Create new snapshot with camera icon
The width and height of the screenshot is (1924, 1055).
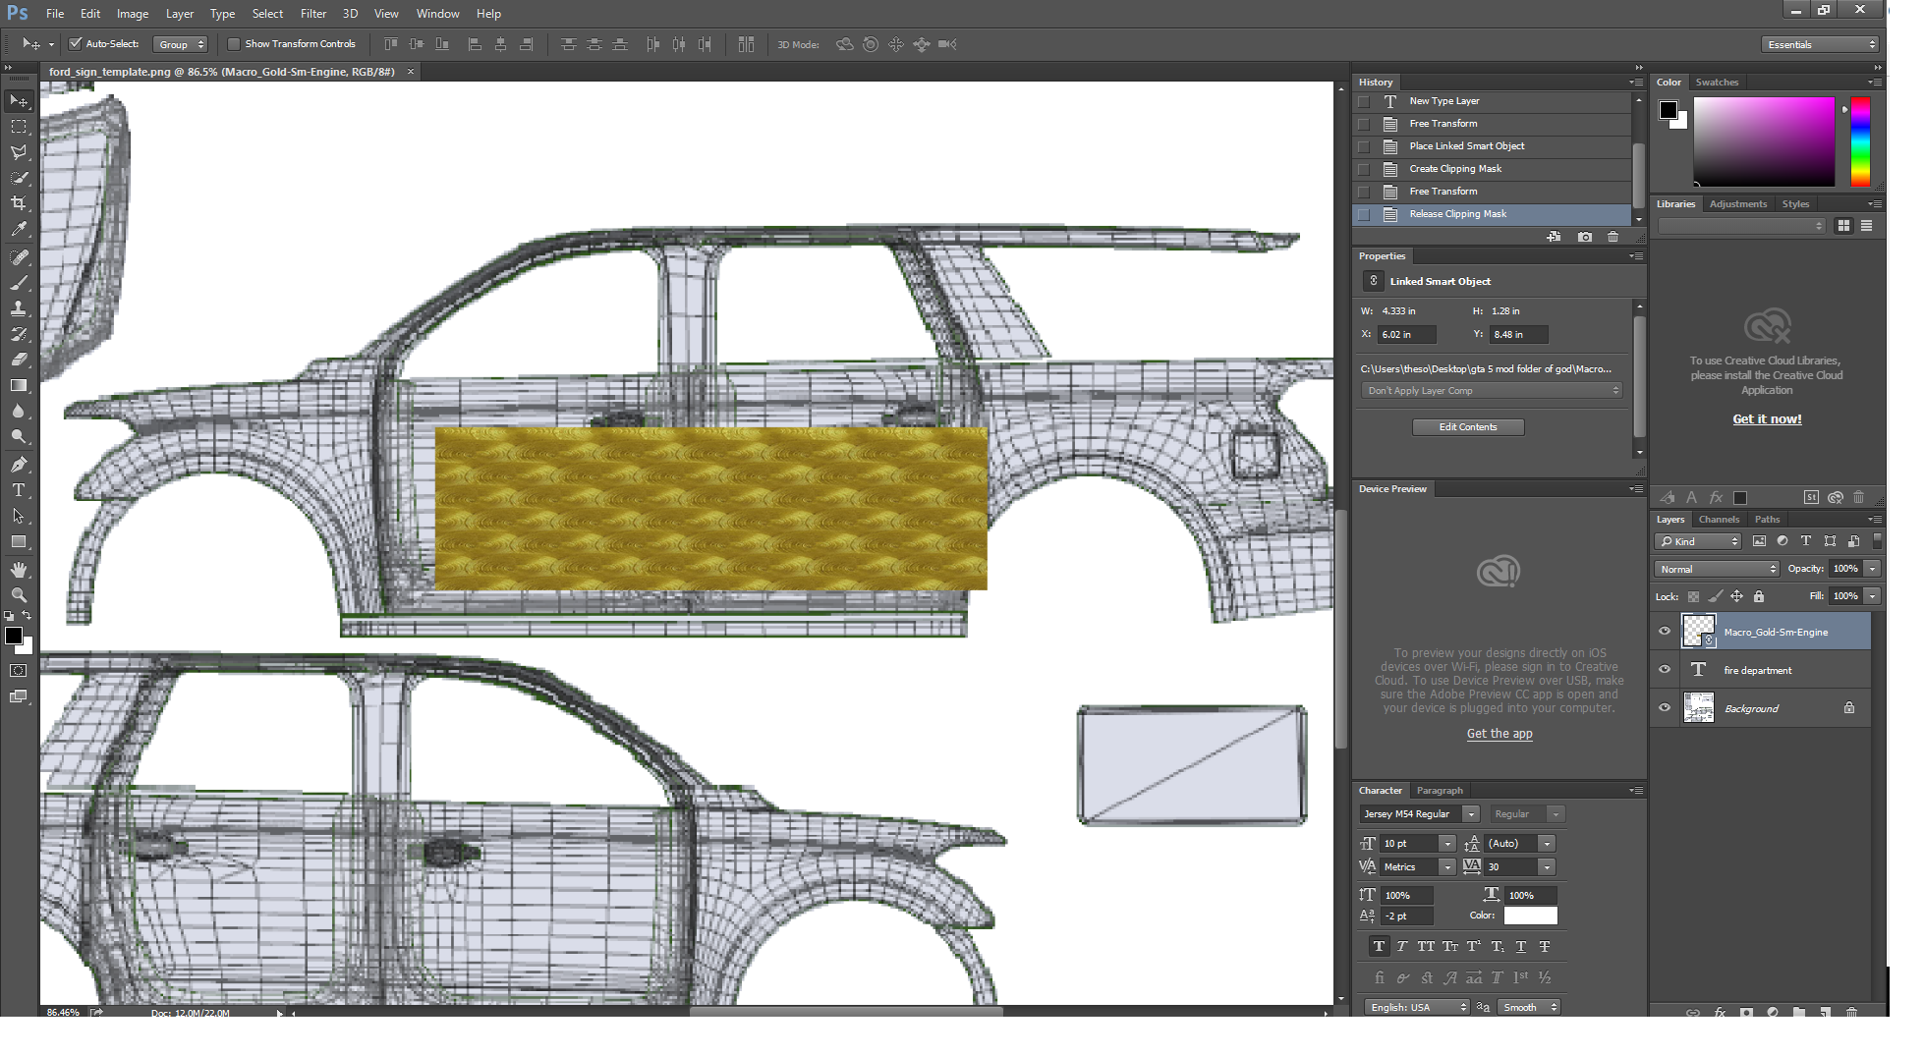(1584, 237)
